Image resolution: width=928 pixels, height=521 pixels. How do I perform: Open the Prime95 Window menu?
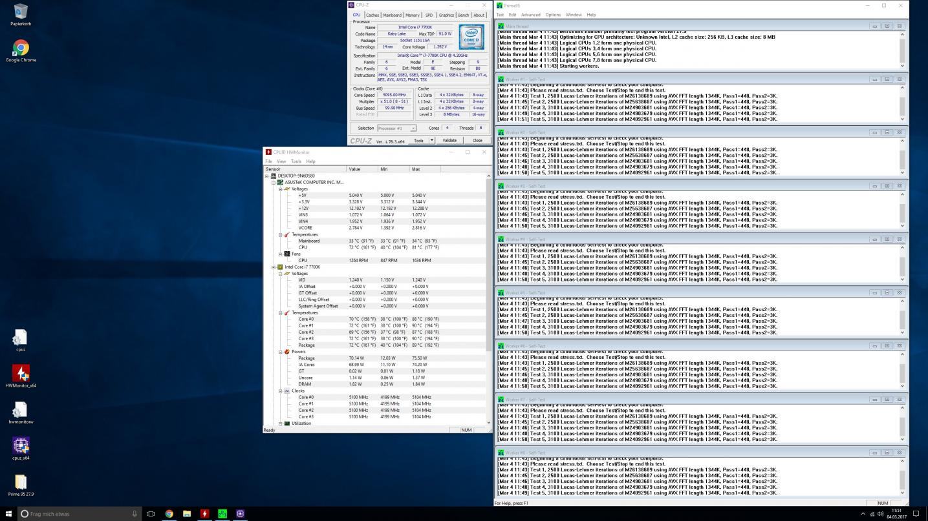pyautogui.click(x=574, y=15)
